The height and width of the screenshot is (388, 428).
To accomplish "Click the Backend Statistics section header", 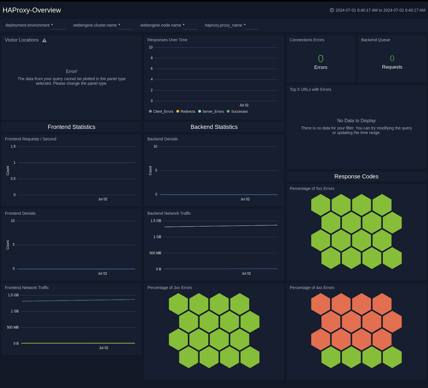I will click(x=214, y=127).
